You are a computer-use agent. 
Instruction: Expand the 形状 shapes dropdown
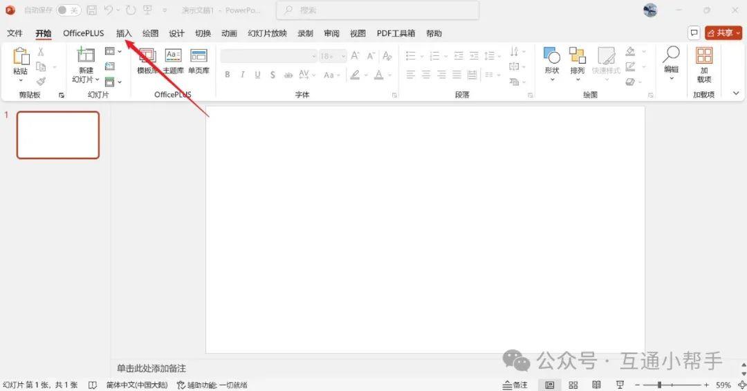pyautogui.click(x=551, y=64)
